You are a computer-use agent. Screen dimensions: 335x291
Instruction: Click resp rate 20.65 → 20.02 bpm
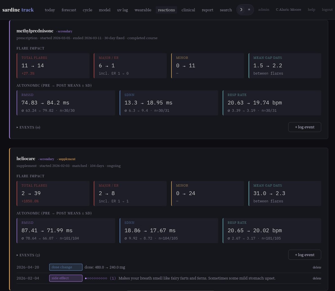point(255,230)
